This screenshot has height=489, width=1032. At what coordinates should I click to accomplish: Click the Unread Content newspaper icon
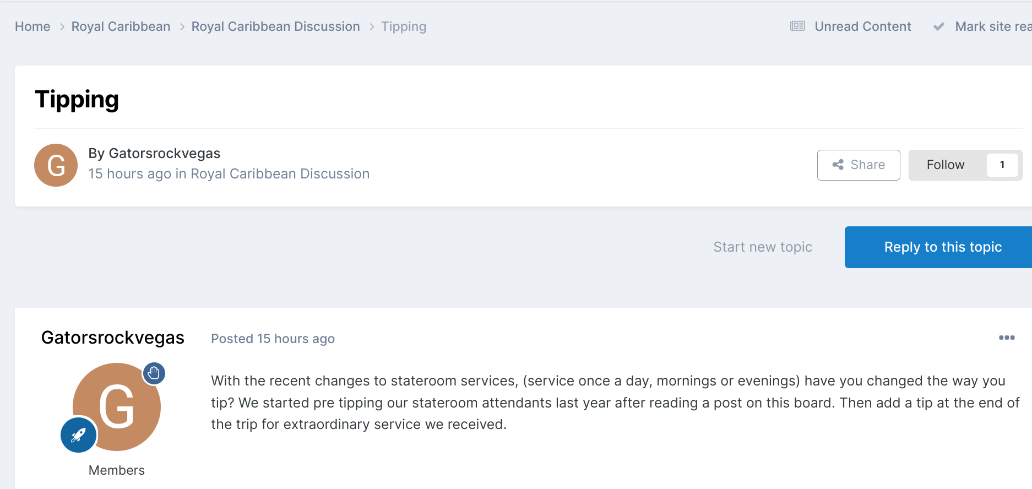click(x=797, y=26)
